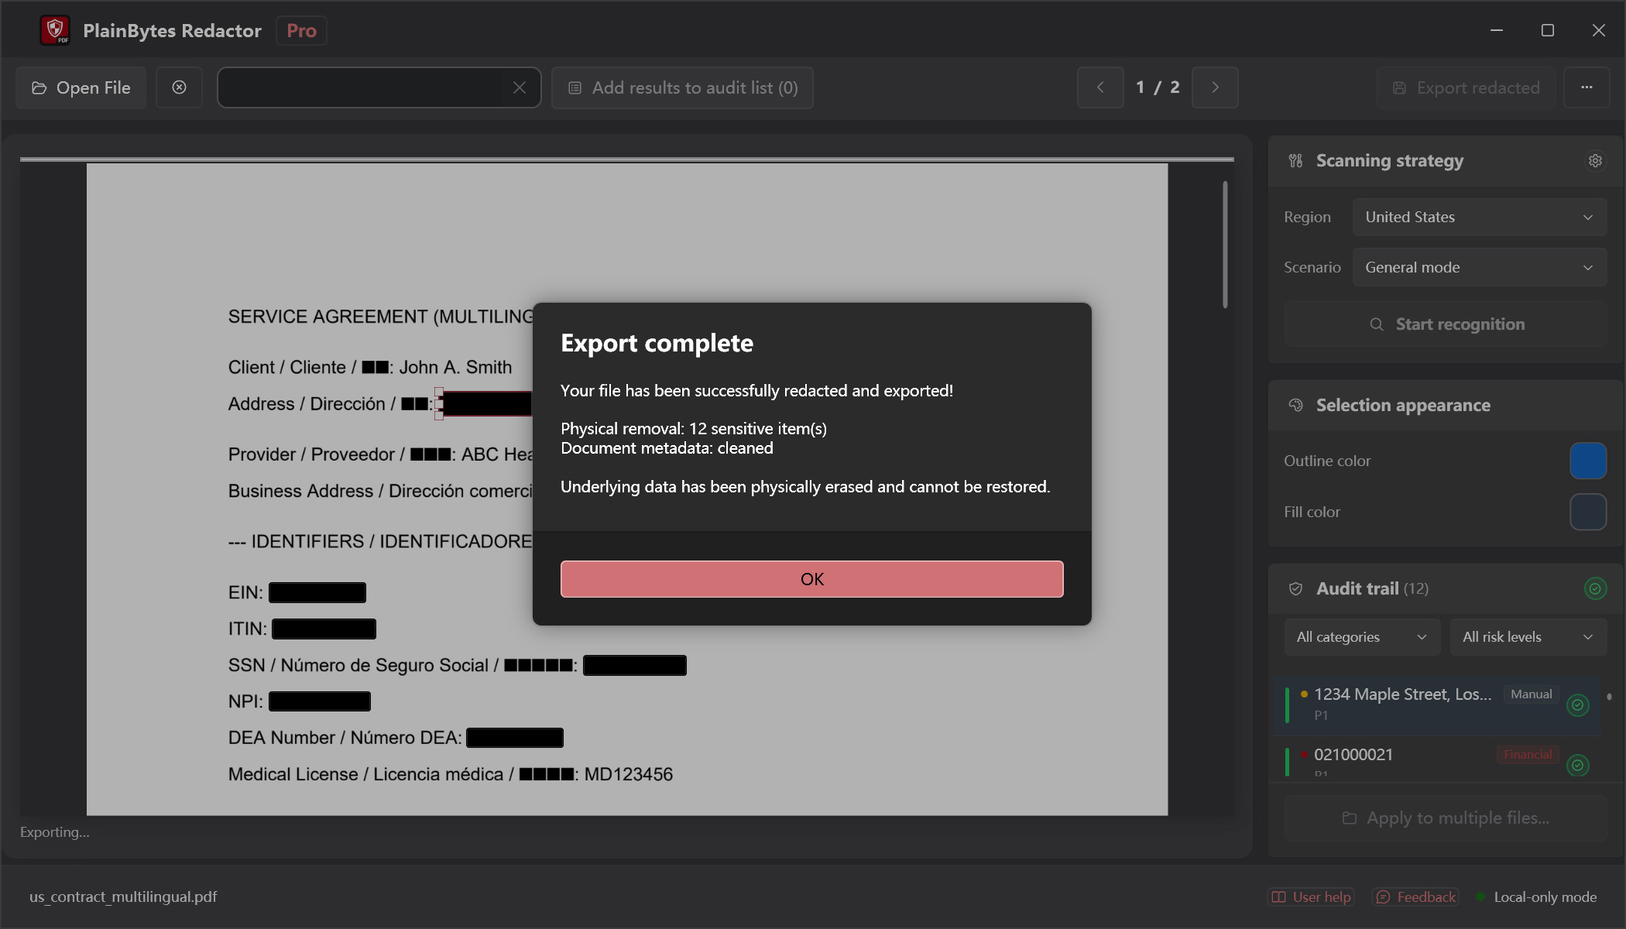Viewport: 1626px width, 929px height.
Task: Pick the Fill color swatch
Action: (x=1588, y=512)
